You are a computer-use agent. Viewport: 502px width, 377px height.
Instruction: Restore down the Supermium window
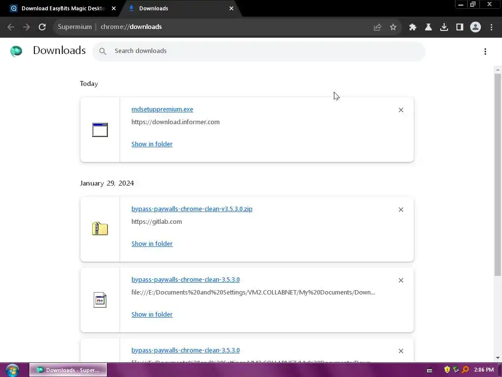tap(473, 4)
